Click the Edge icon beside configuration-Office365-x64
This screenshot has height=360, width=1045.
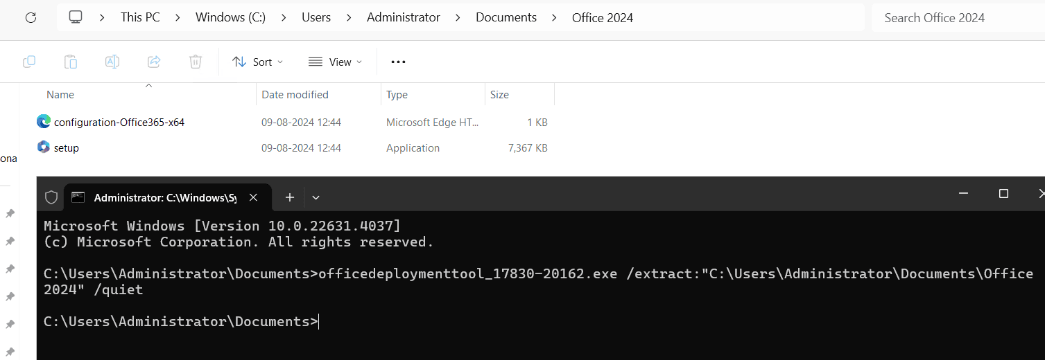(x=44, y=122)
